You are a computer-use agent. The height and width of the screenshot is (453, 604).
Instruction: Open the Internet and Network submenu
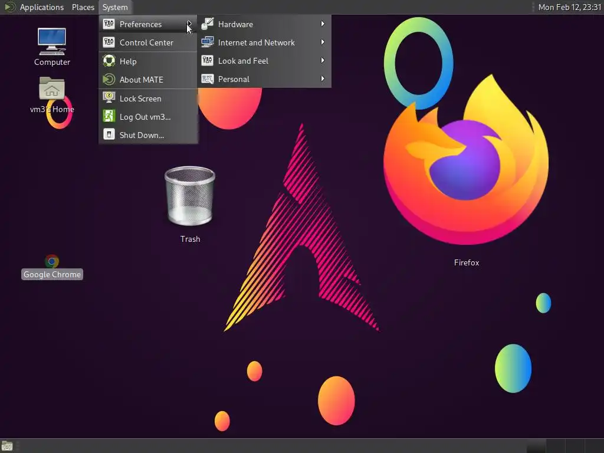pyautogui.click(x=264, y=42)
